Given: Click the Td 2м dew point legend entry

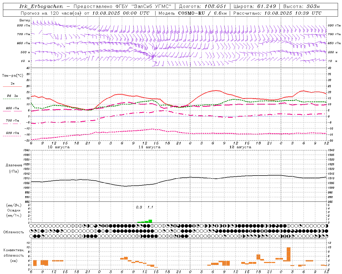Looking at the screenshot, I should [x=12, y=96].
